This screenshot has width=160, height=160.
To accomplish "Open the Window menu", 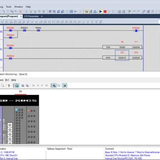I will coord(19,7).
